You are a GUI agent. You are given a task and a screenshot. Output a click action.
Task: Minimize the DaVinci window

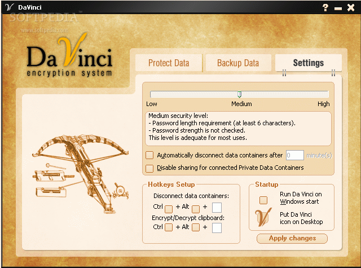(338, 8)
